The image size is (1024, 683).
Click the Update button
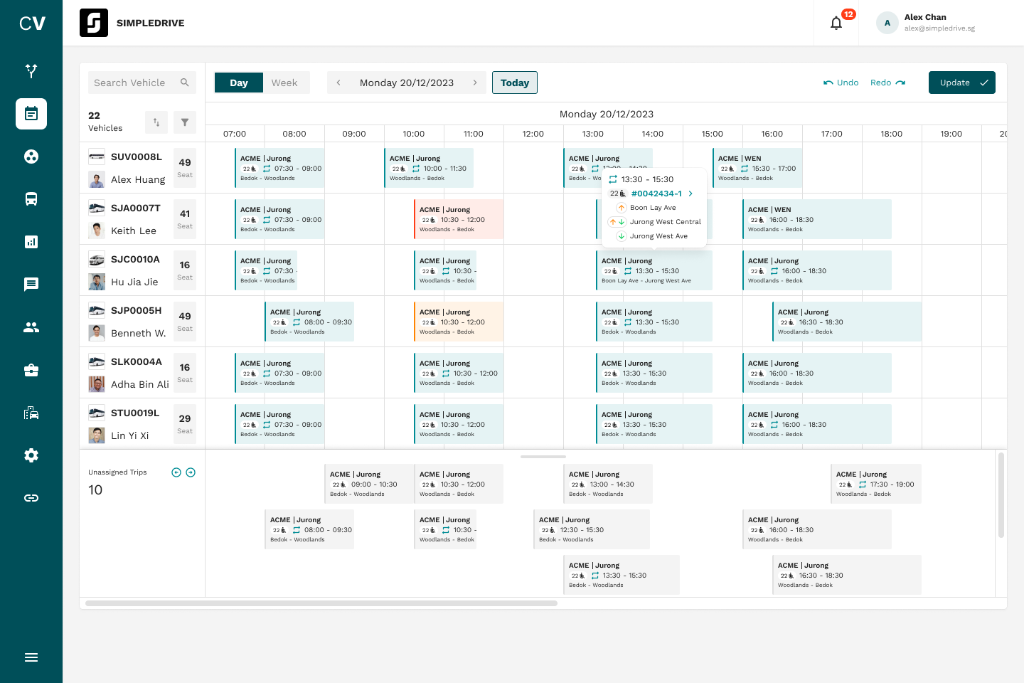[961, 83]
